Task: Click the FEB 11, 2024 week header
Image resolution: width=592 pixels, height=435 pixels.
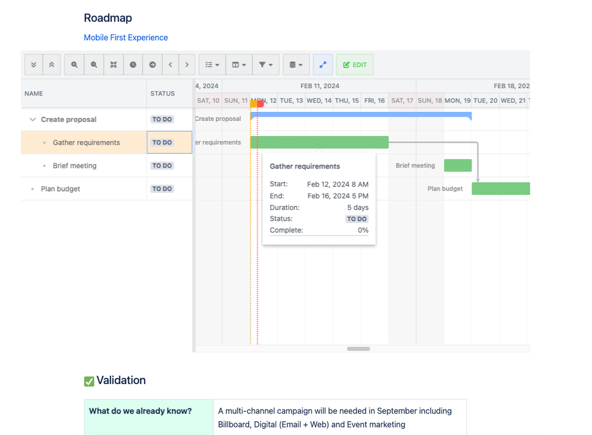Action: [x=320, y=86]
